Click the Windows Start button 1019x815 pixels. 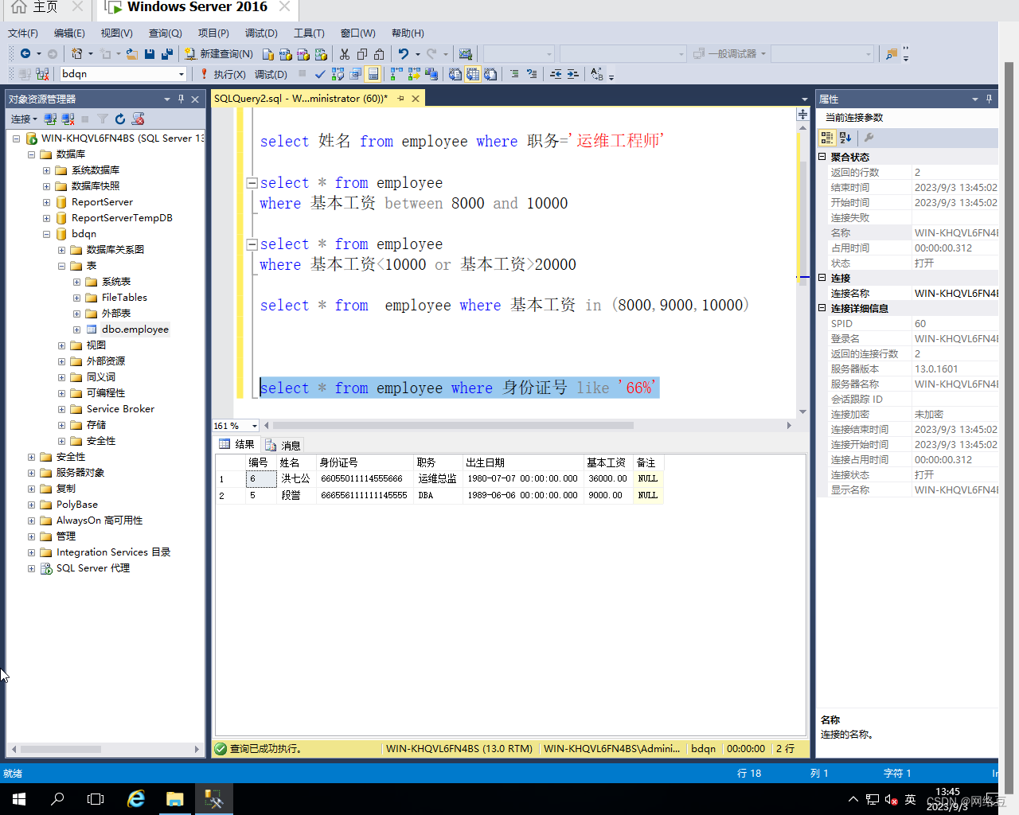point(19,798)
